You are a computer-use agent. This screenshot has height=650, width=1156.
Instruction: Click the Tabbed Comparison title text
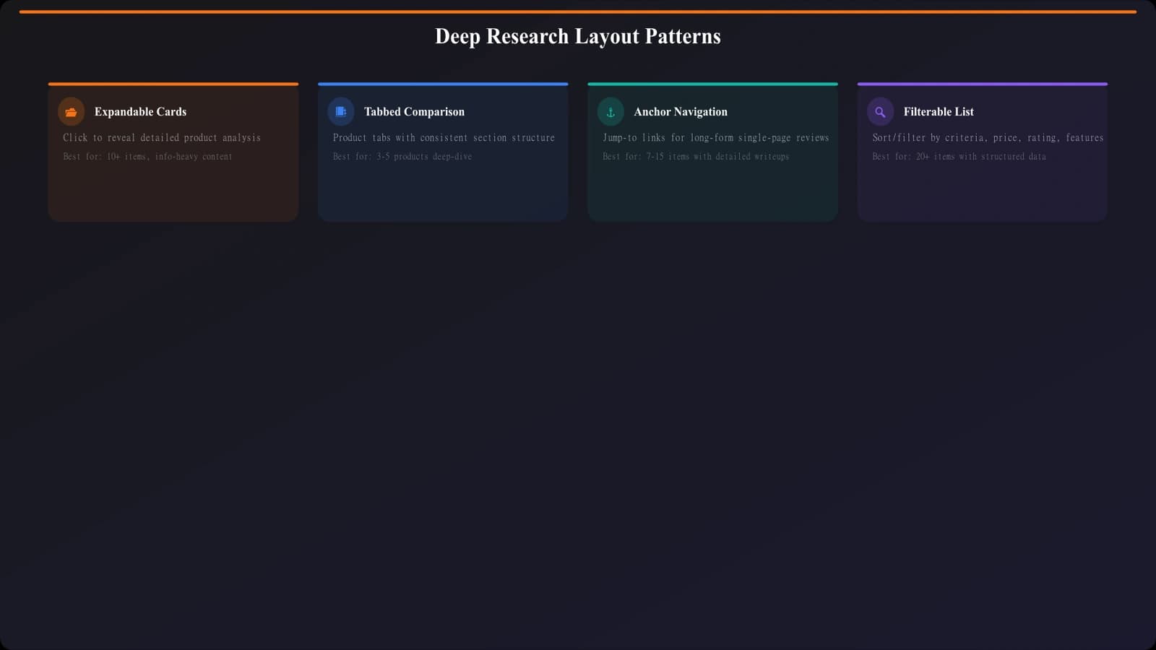413,111
